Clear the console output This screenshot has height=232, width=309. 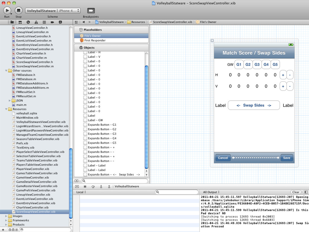(x=296, y=192)
